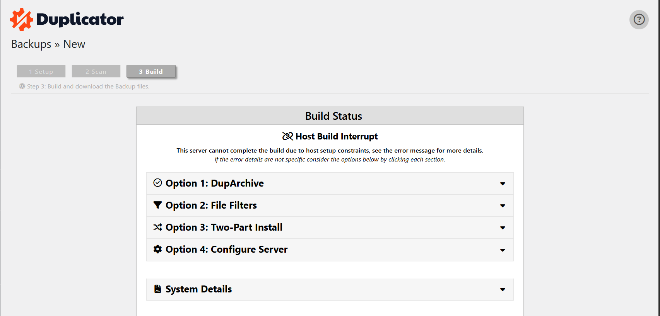This screenshot has height=316, width=660.
Task: Select the 1 Setup step tab
Action: click(x=41, y=71)
